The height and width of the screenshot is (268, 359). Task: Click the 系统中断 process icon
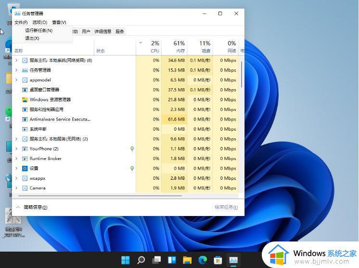25,129
